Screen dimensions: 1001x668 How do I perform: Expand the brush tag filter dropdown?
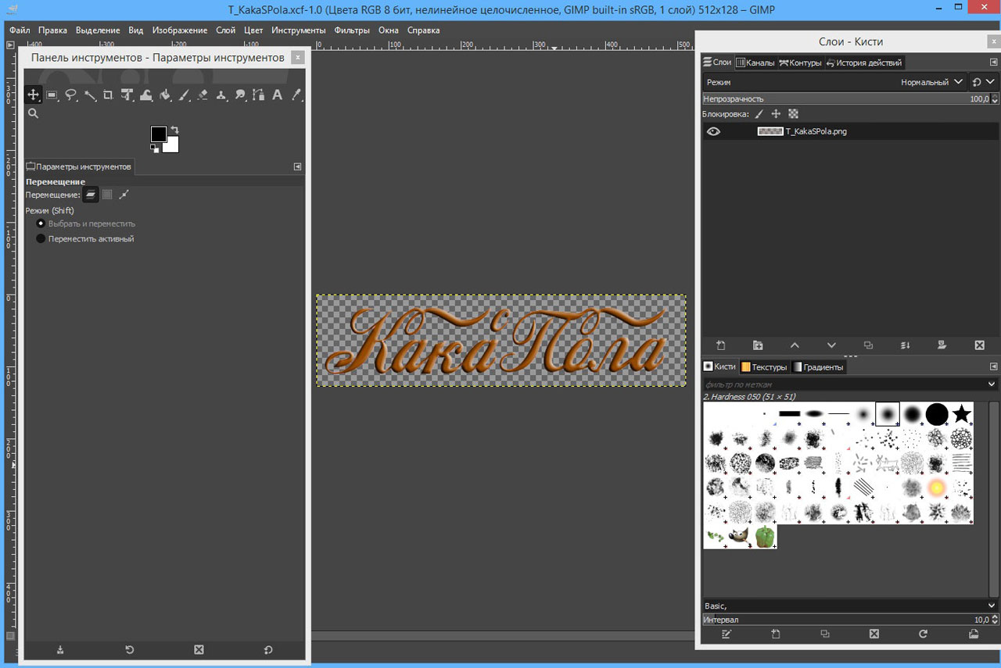click(992, 384)
